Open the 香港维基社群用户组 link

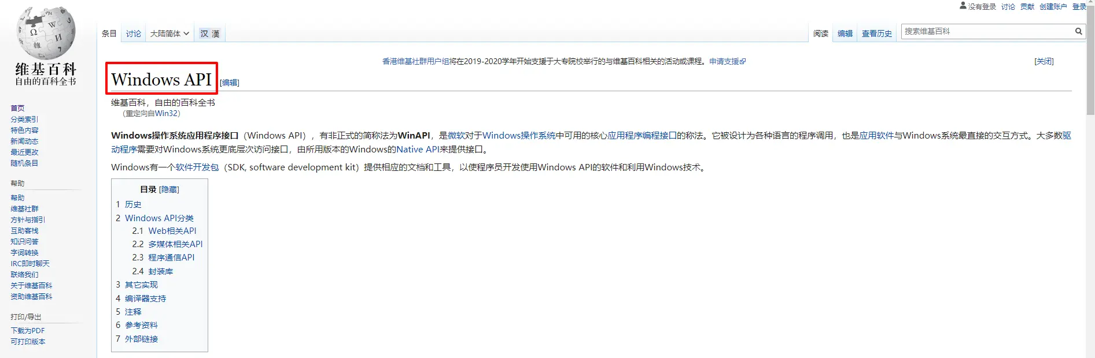click(416, 61)
